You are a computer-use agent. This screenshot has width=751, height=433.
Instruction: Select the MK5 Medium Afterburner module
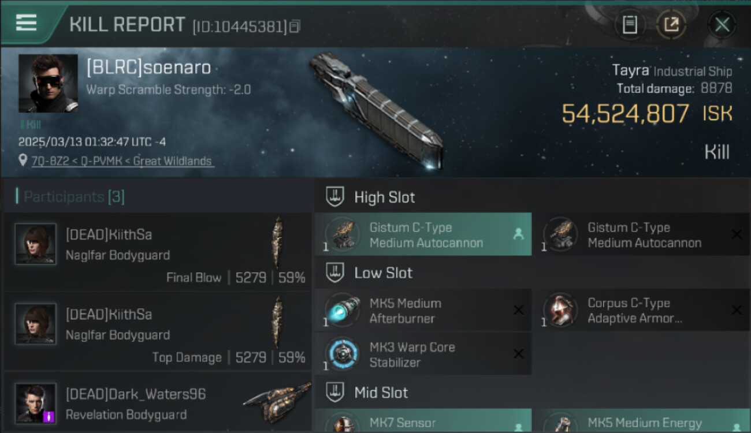pyautogui.click(x=423, y=311)
